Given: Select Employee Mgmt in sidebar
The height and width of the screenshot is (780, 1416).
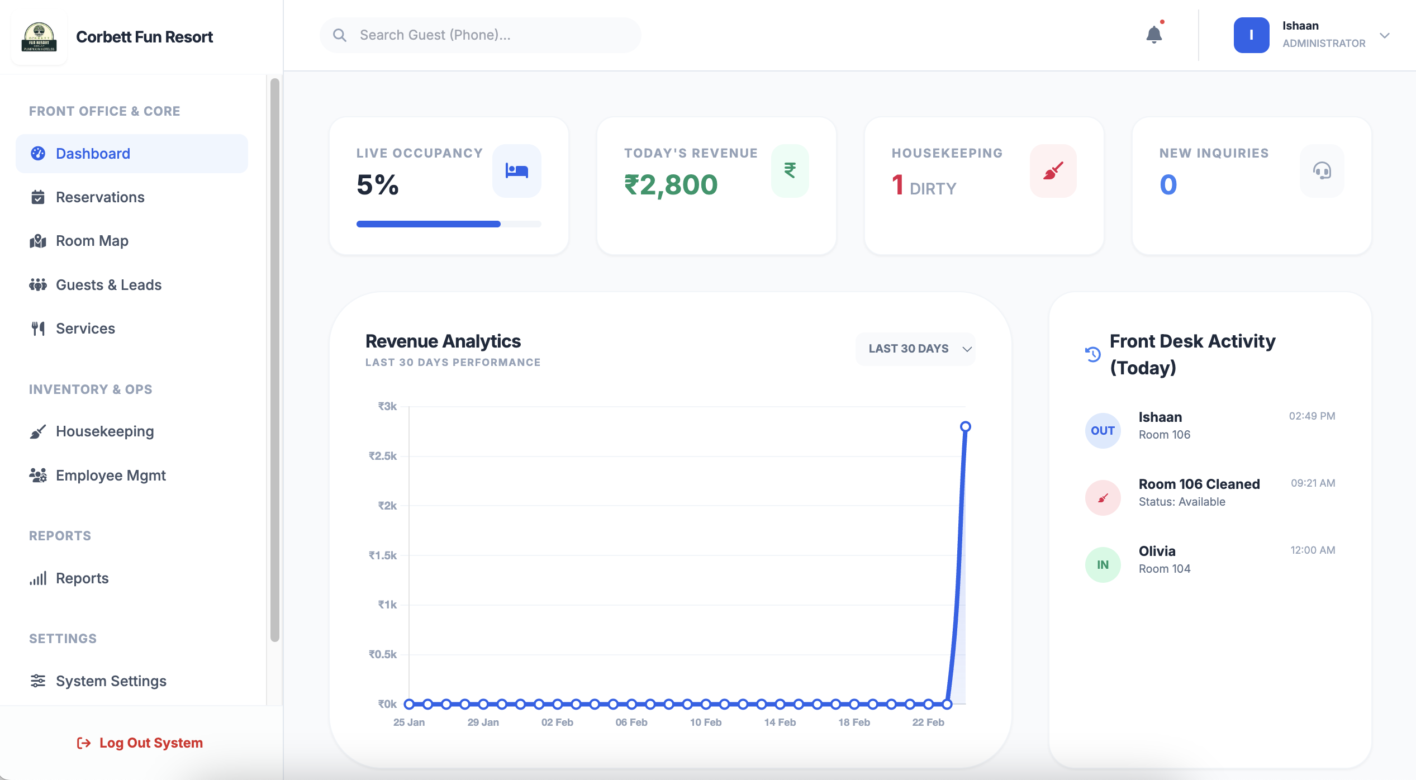Looking at the screenshot, I should point(111,475).
